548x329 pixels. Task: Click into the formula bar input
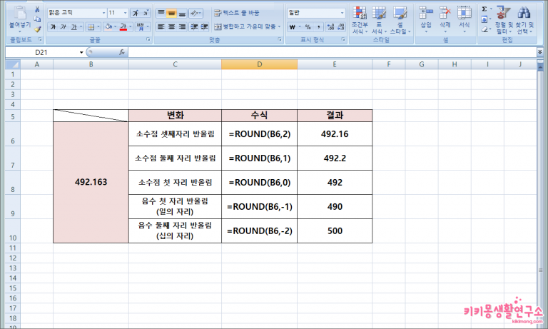332,52
